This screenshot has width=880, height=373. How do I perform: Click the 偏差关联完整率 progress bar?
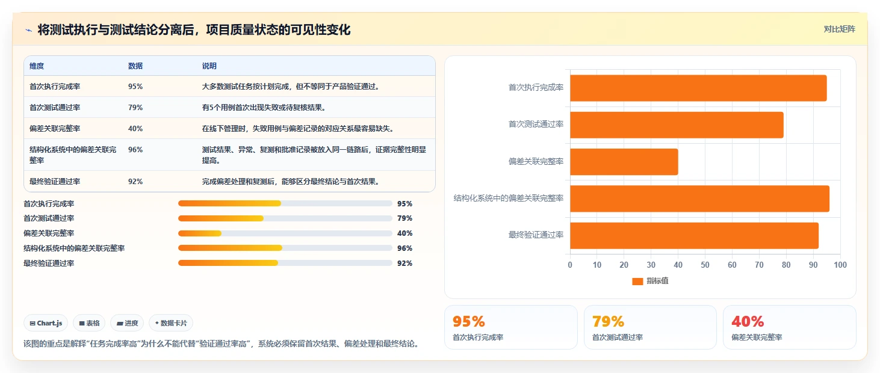pyautogui.click(x=285, y=233)
